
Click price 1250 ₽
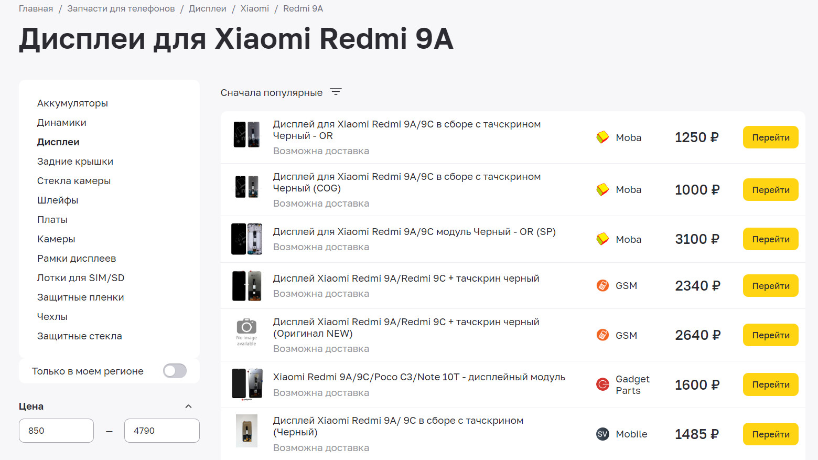pos(696,137)
